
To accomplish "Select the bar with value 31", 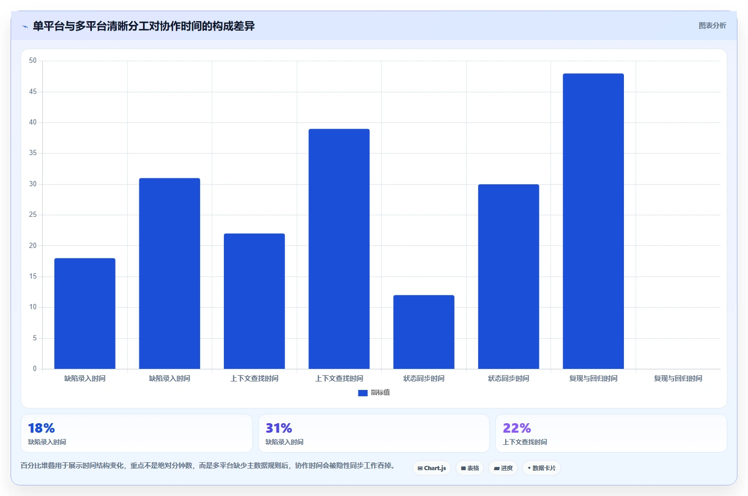I will coord(169,273).
